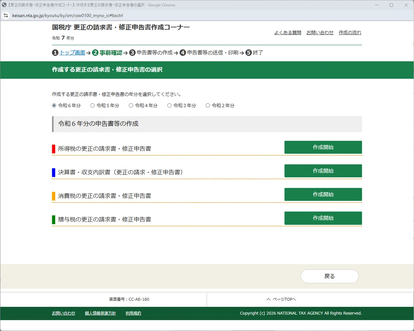Click the Chrome globe icon in title bar
The image size is (414, 331).
point(4,5)
